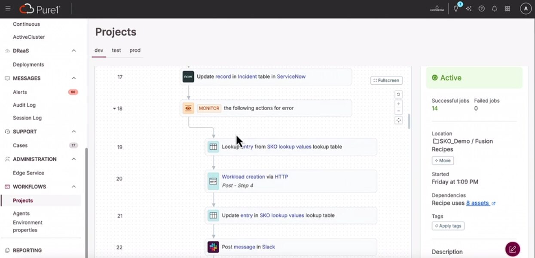Image resolution: width=535 pixels, height=258 pixels.
Task: Click the Reporting section icon
Action: [7, 250]
